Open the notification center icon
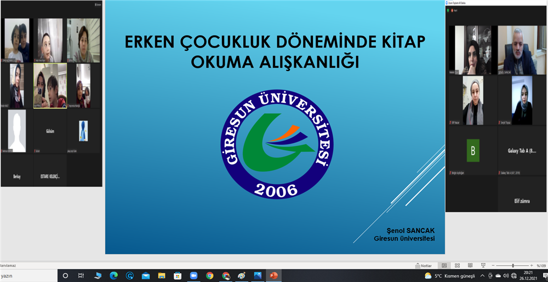The image size is (548, 282). click(545, 276)
